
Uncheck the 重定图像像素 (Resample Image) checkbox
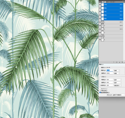(x=100, y=92)
